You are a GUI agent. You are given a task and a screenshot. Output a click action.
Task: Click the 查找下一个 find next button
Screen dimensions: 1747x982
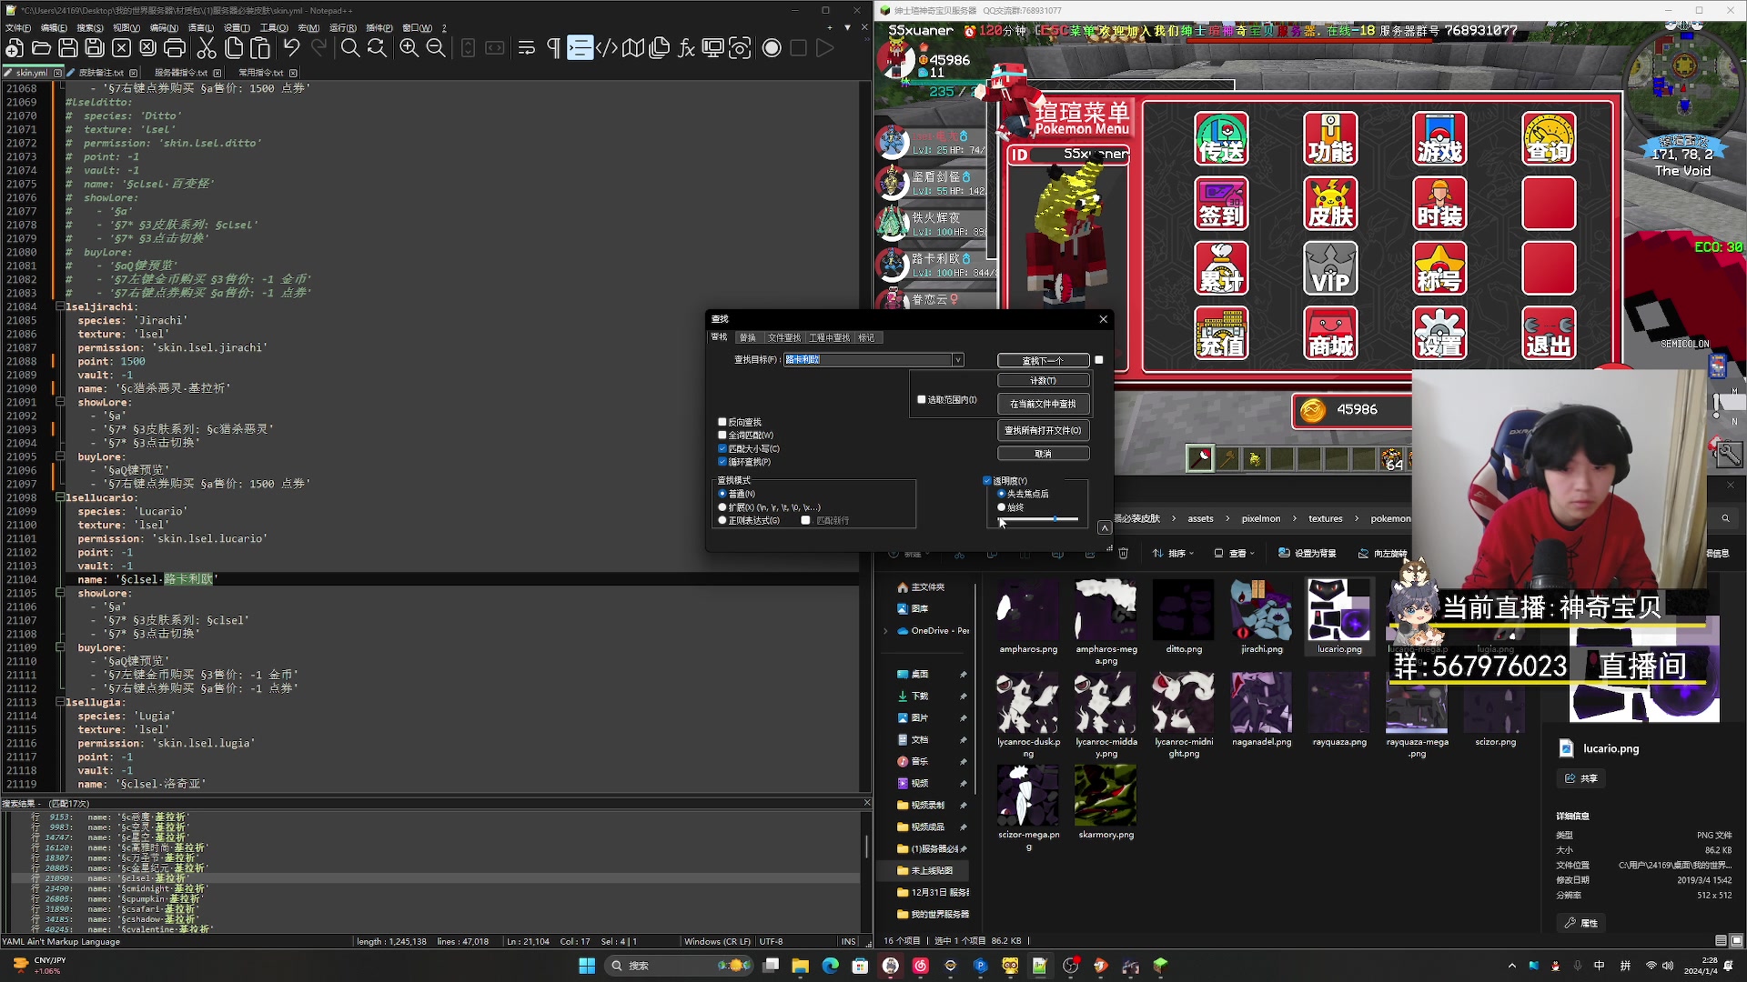click(x=1043, y=361)
